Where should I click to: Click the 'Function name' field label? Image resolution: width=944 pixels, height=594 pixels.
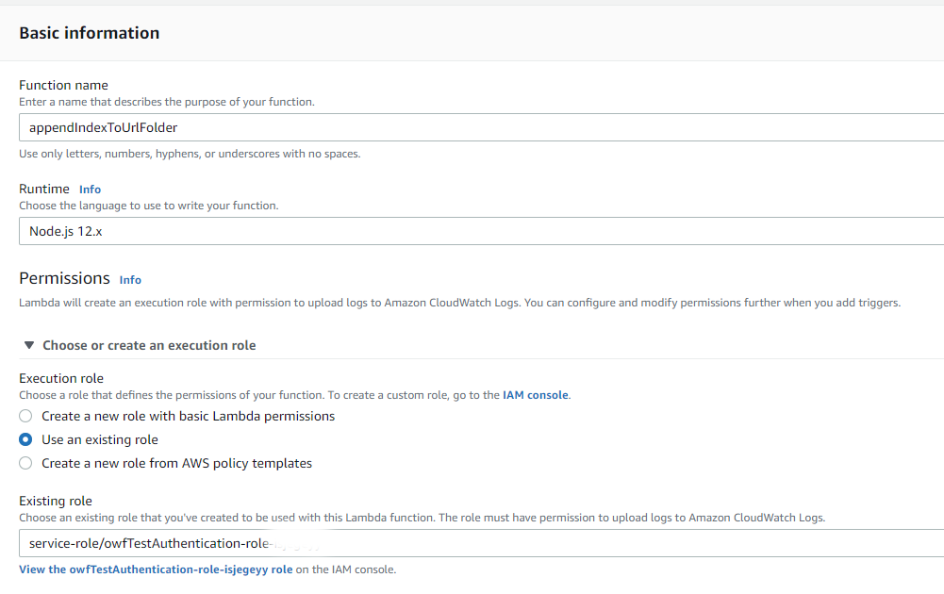[x=63, y=85]
